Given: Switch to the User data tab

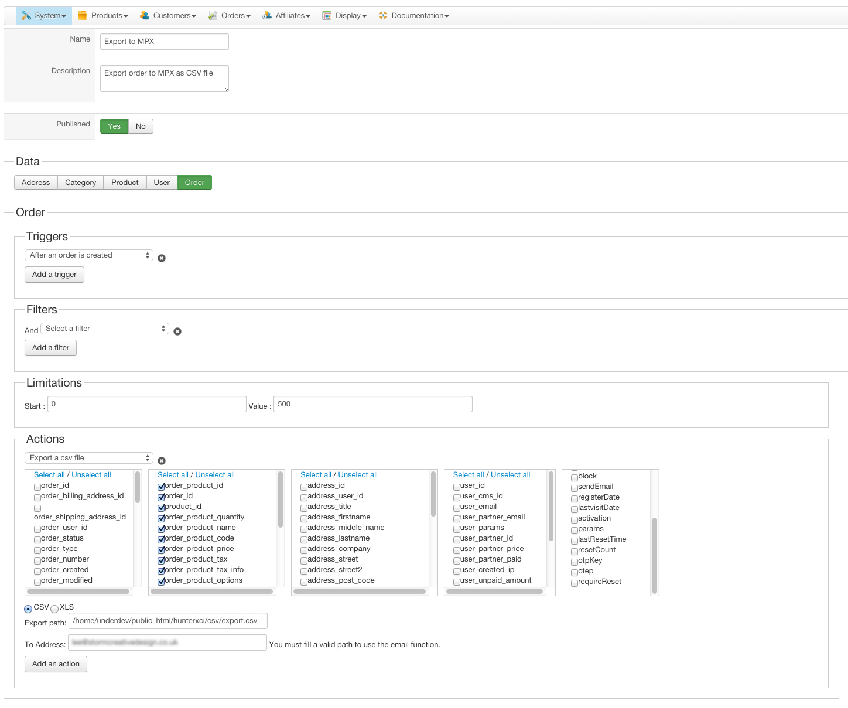Looking at the screenshot, I should click(x=162, y=183).
